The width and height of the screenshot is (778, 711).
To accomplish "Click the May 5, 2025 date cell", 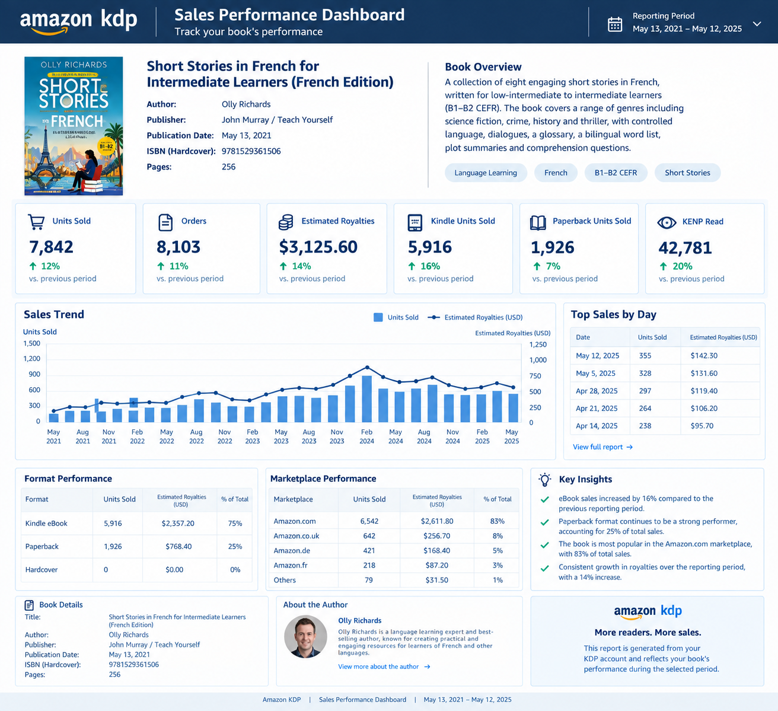I will (x=595, y=374).
